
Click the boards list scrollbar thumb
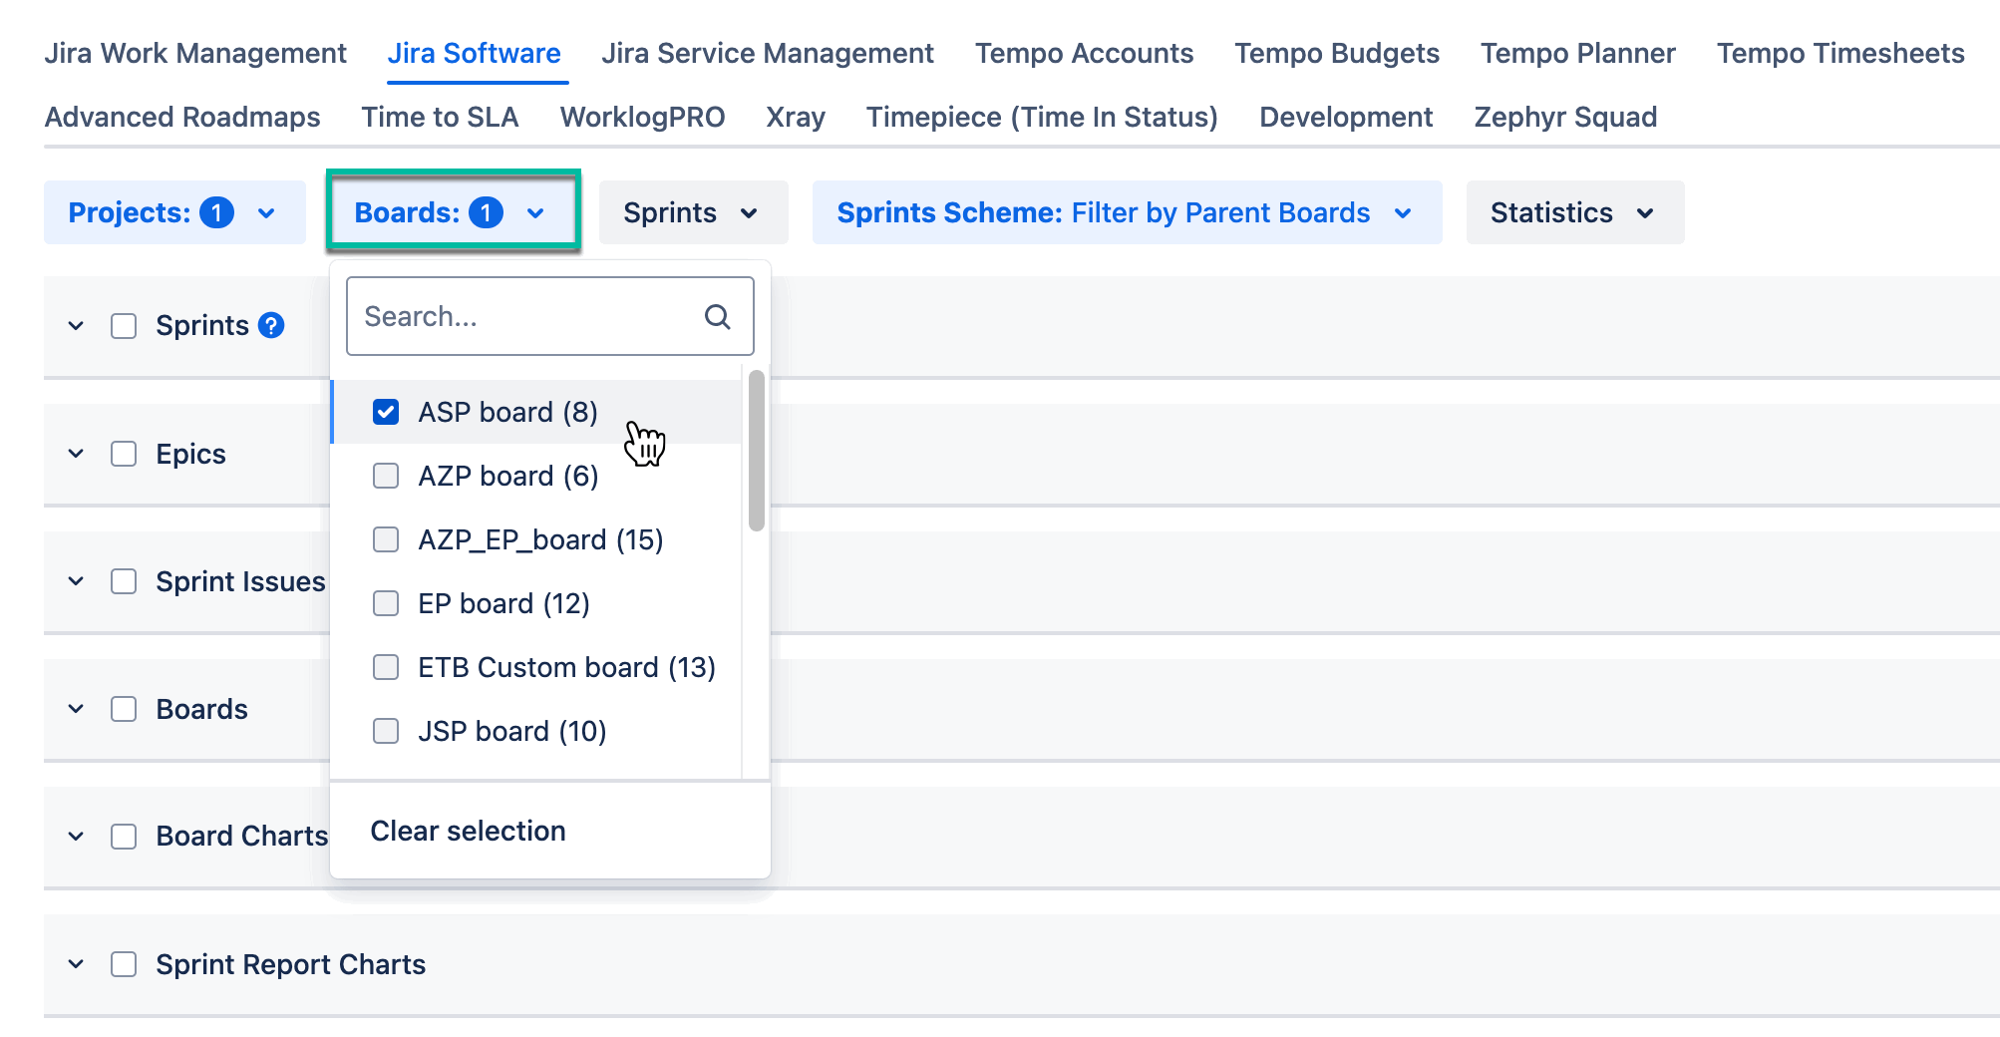(757, 451)
